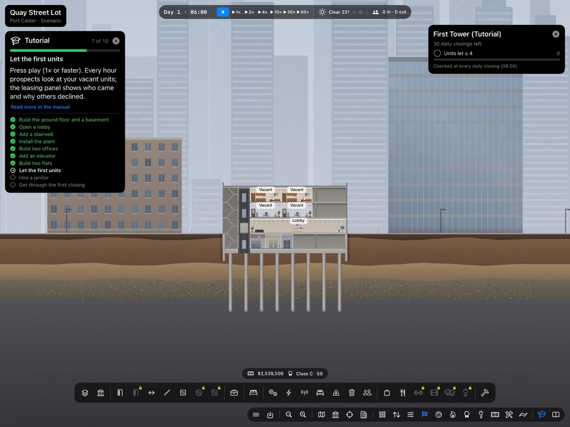
Task: Open the up-down arrows transport panel
Action: coord(396,415)
